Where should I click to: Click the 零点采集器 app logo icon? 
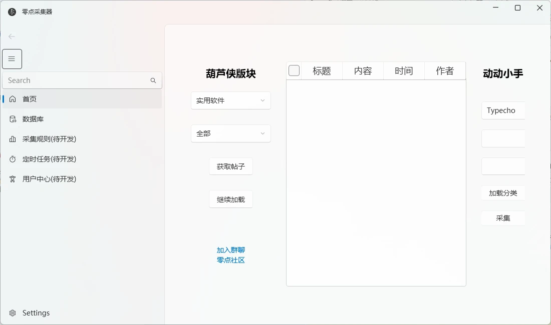12,11
